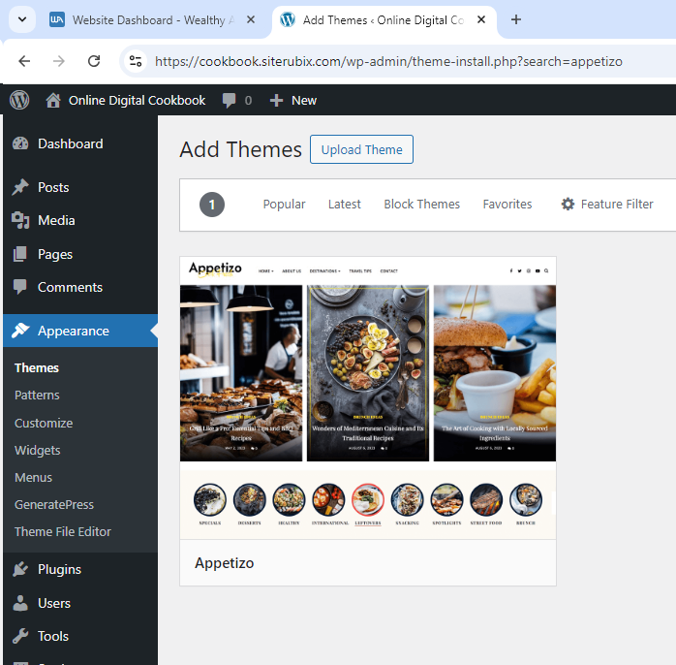
Task: Click the comments bubble icon in admin bar
Action: (230, 100)
